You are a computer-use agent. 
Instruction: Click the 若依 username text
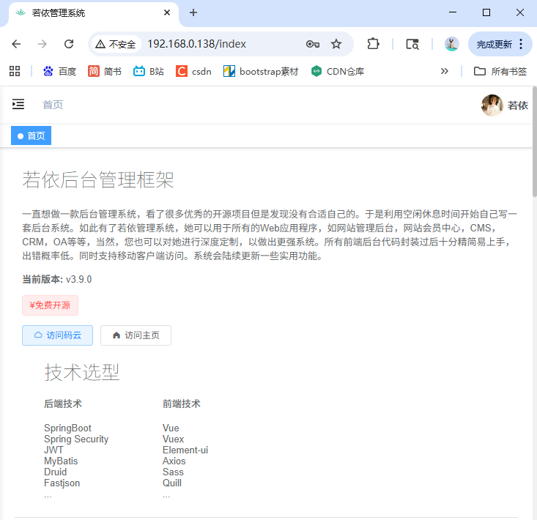coord(517,105)
